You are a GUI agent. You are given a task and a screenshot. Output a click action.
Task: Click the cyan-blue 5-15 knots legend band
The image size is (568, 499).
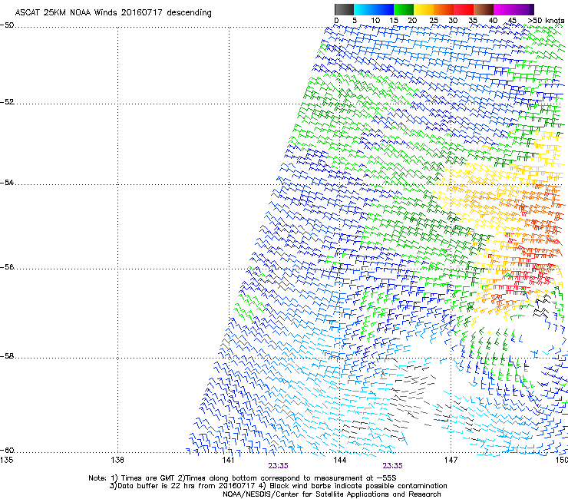(x=374, y=9)
